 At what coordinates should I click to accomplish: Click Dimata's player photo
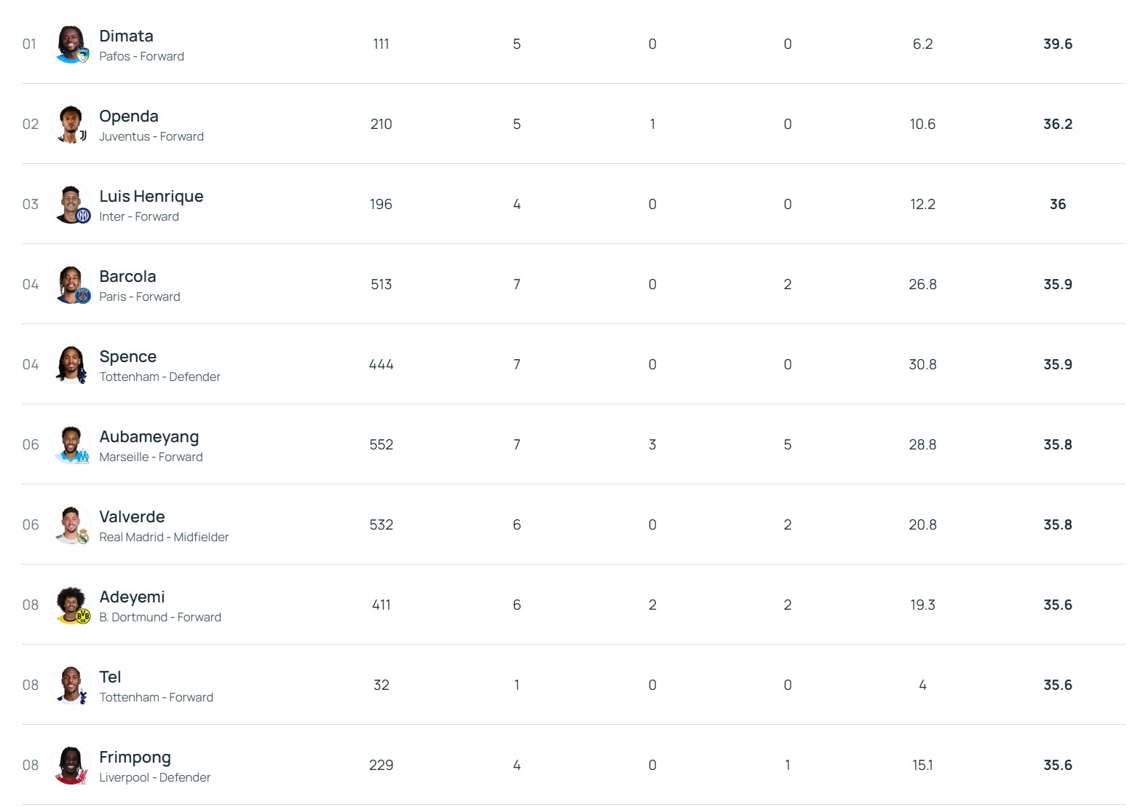(x=71, y=44)
